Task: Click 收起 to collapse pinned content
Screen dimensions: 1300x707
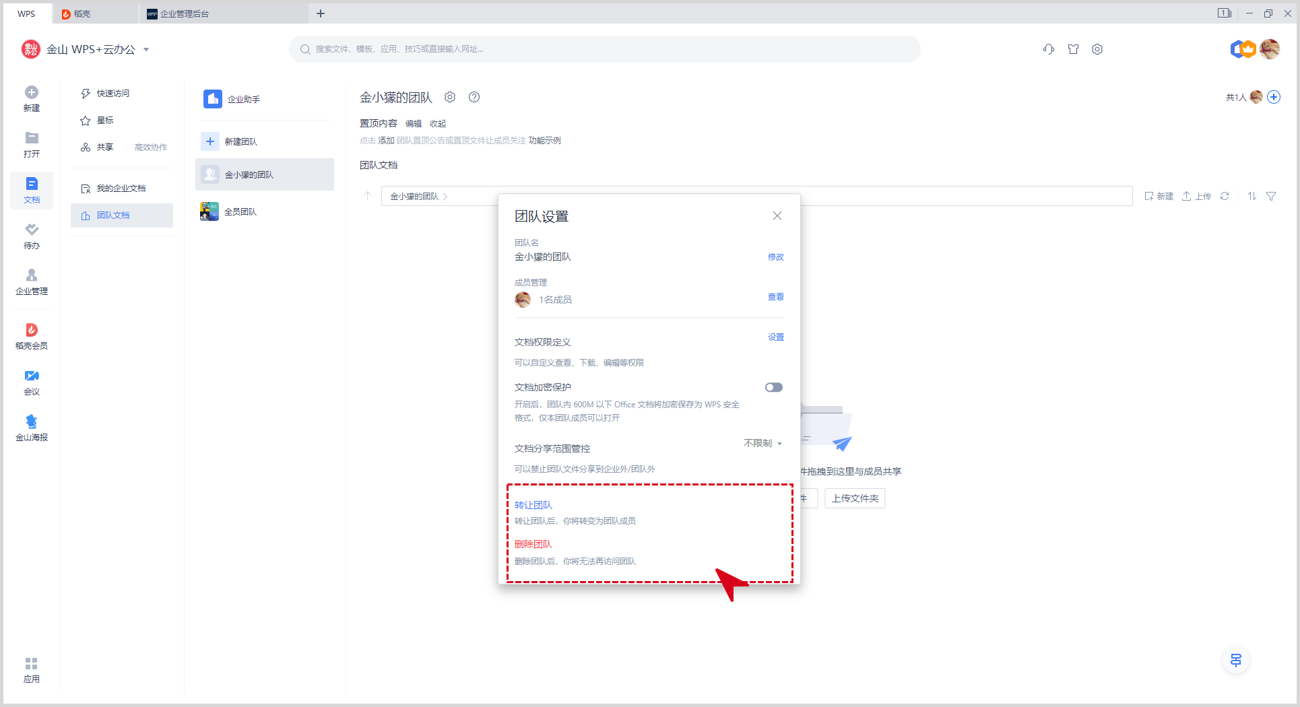Action: pos(438,123)
